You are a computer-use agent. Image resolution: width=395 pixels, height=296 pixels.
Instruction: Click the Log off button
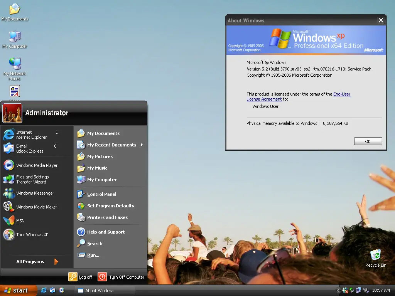80,277
